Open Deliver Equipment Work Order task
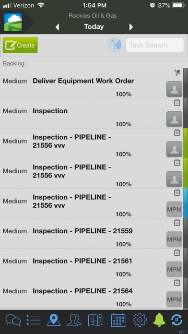Screen dimensions: 188x334 pyautogui.click(x=92, y=83)
